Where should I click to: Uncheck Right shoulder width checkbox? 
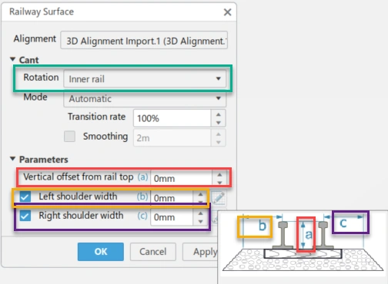pos(25,216)
